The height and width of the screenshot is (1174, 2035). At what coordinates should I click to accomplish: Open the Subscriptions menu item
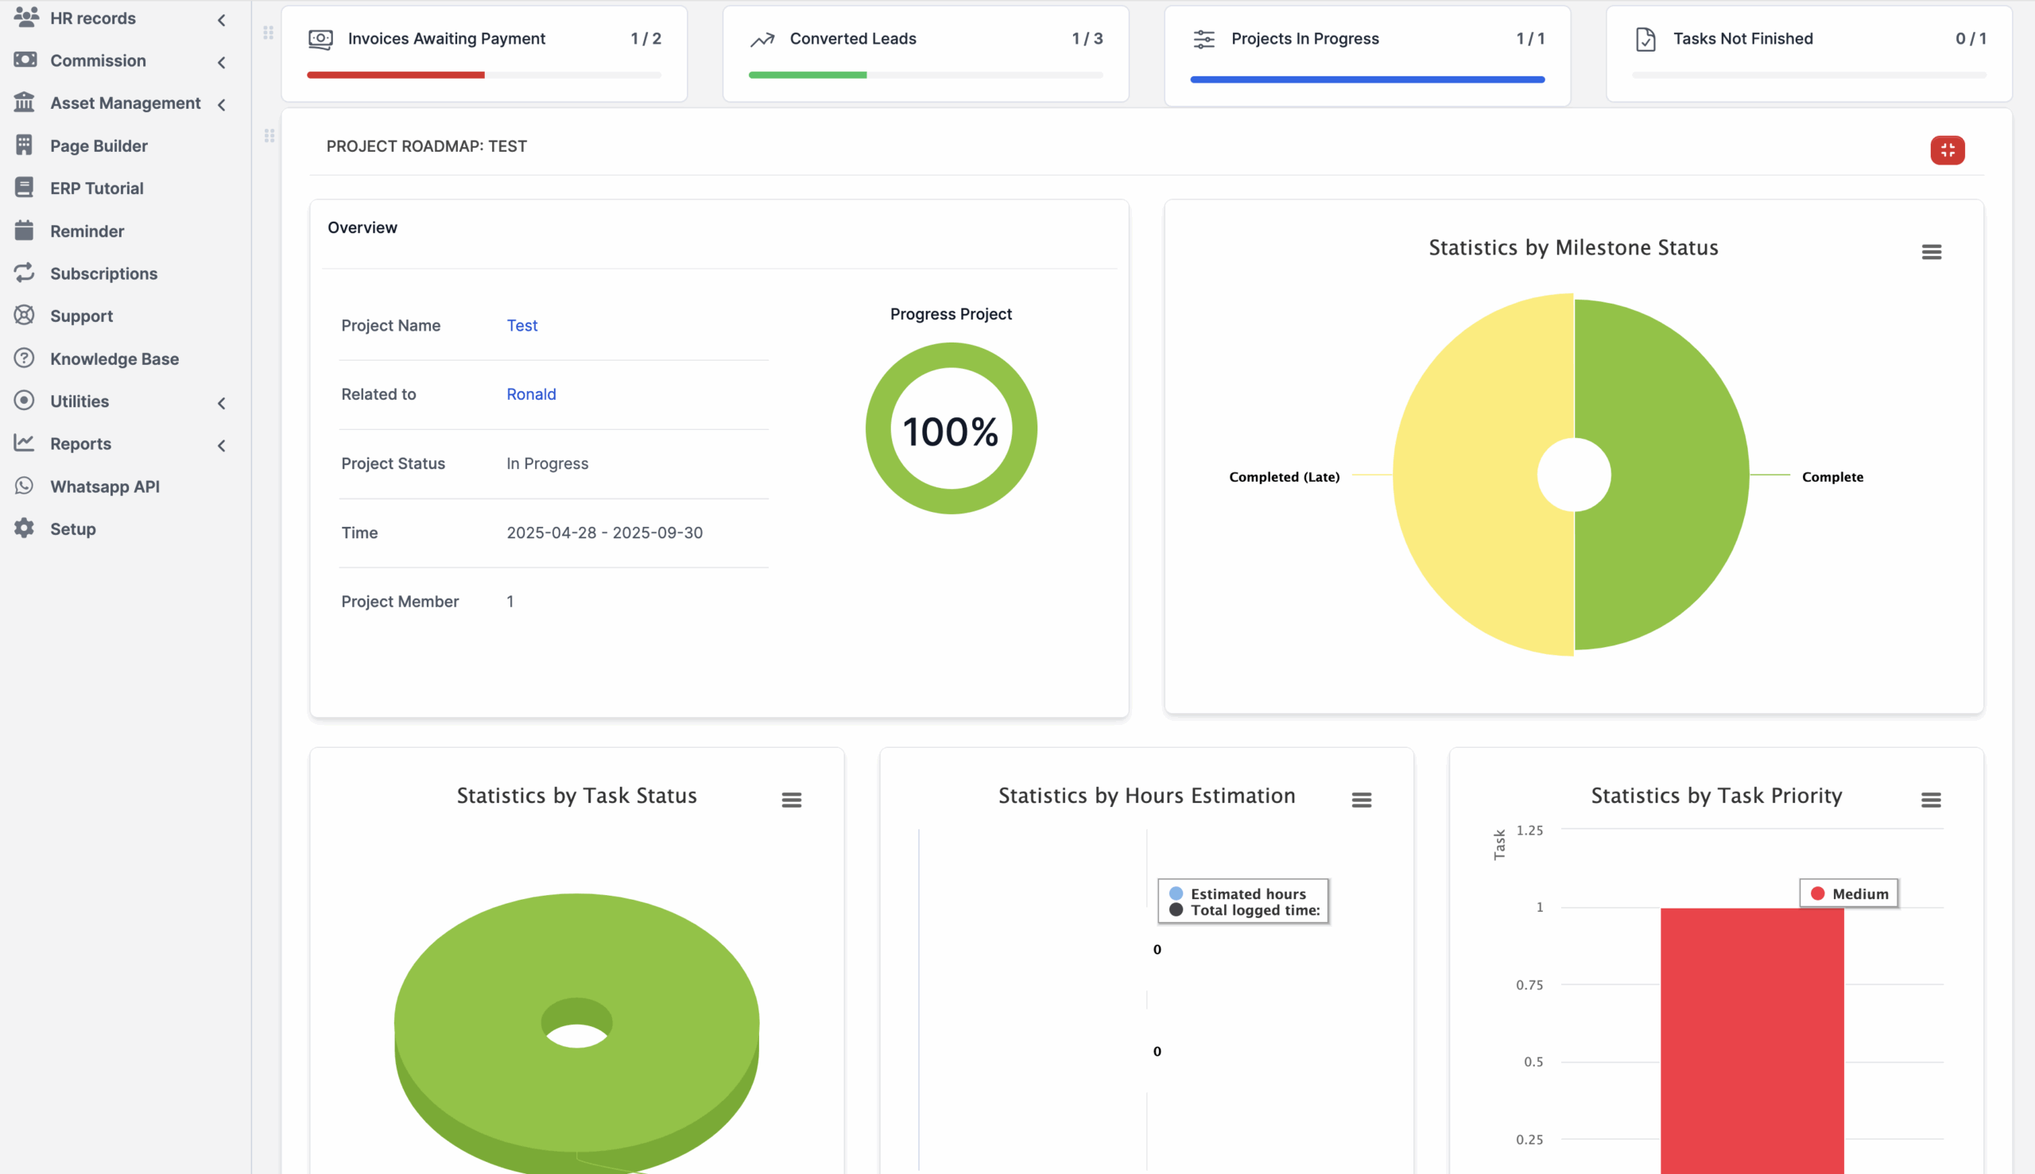[103, 273]
